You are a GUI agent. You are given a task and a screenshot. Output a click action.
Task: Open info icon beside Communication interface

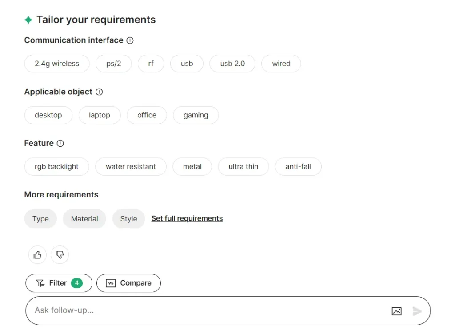click(x=130, y=40)
